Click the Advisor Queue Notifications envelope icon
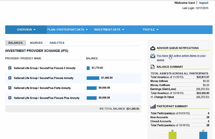Image resolution: width=215 pixels, height=139 pixels. (153, 48)
